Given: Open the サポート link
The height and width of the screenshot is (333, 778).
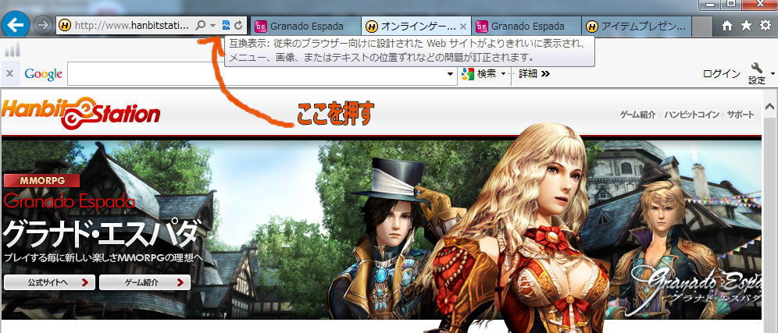Looking at the screenshot, I should click(x=741, y=115).
